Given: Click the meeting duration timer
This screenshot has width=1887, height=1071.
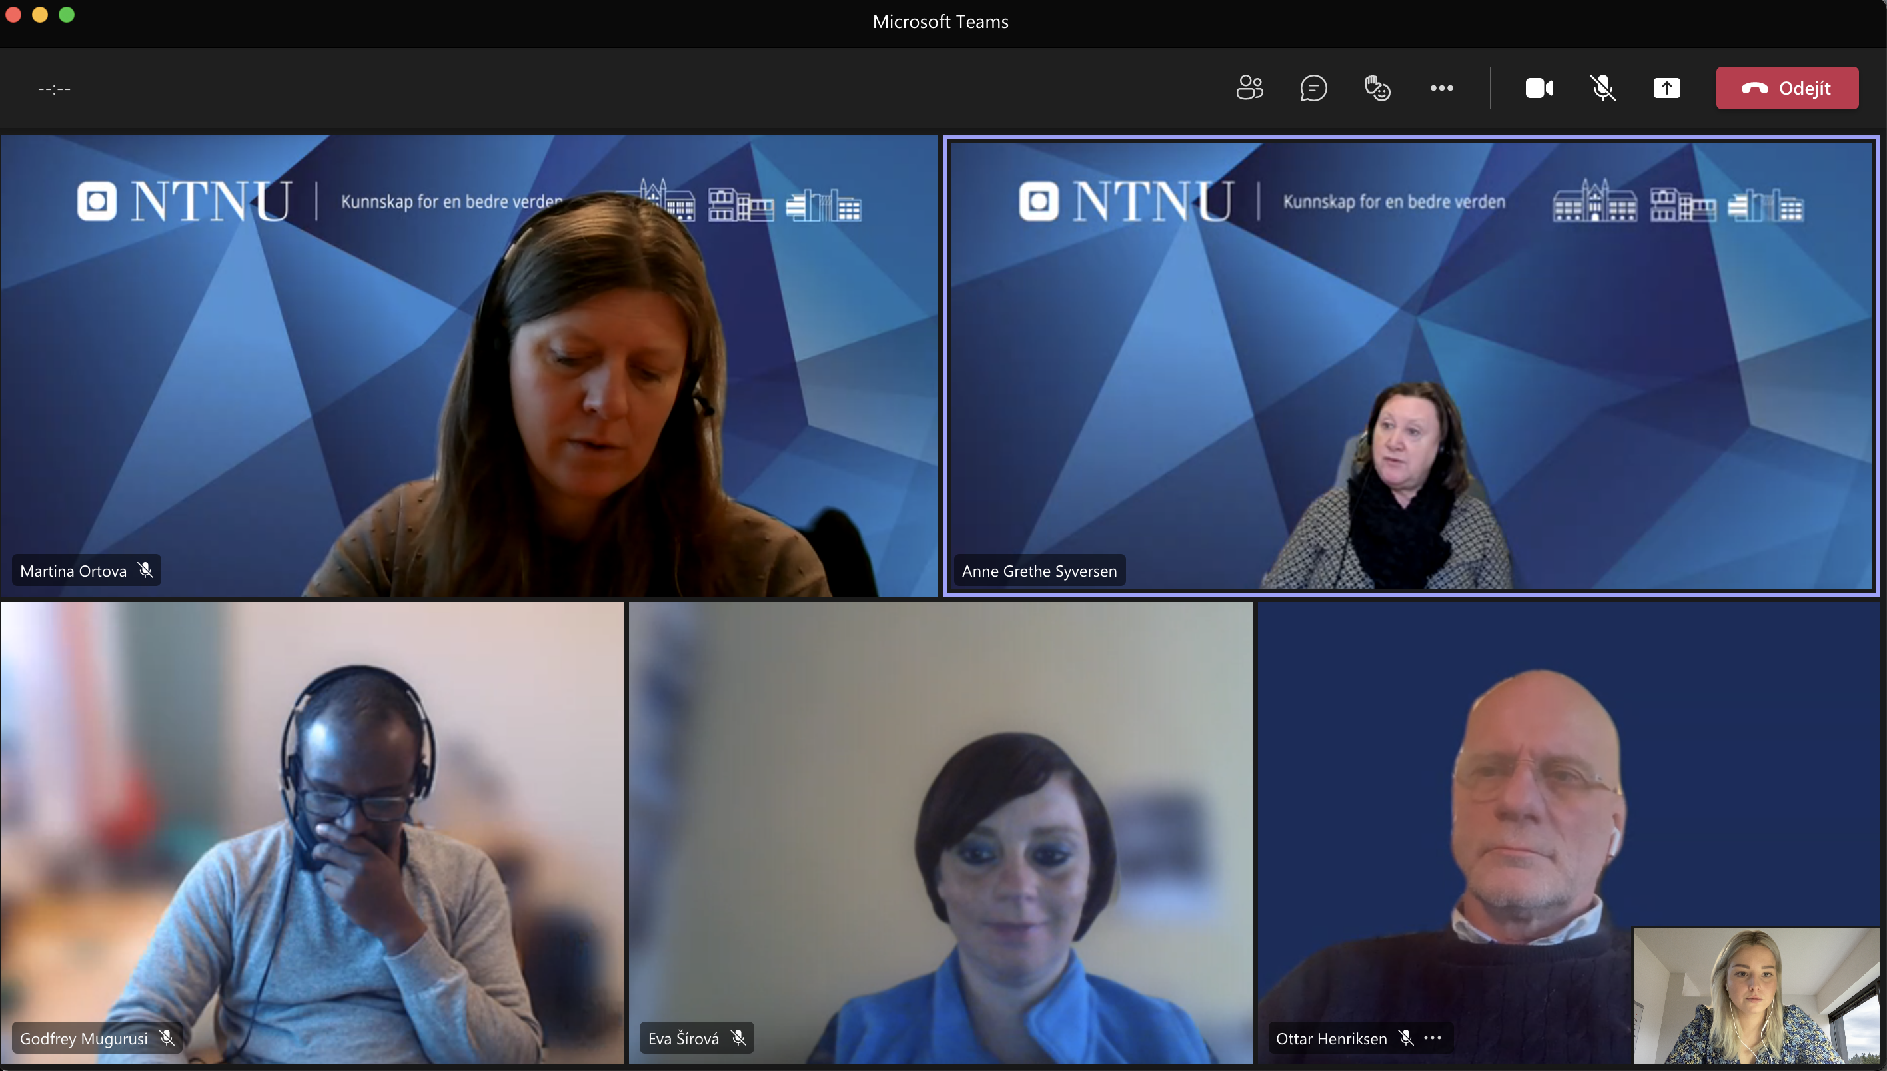Looking at the screenshot, I should click(x=54, y=89).
